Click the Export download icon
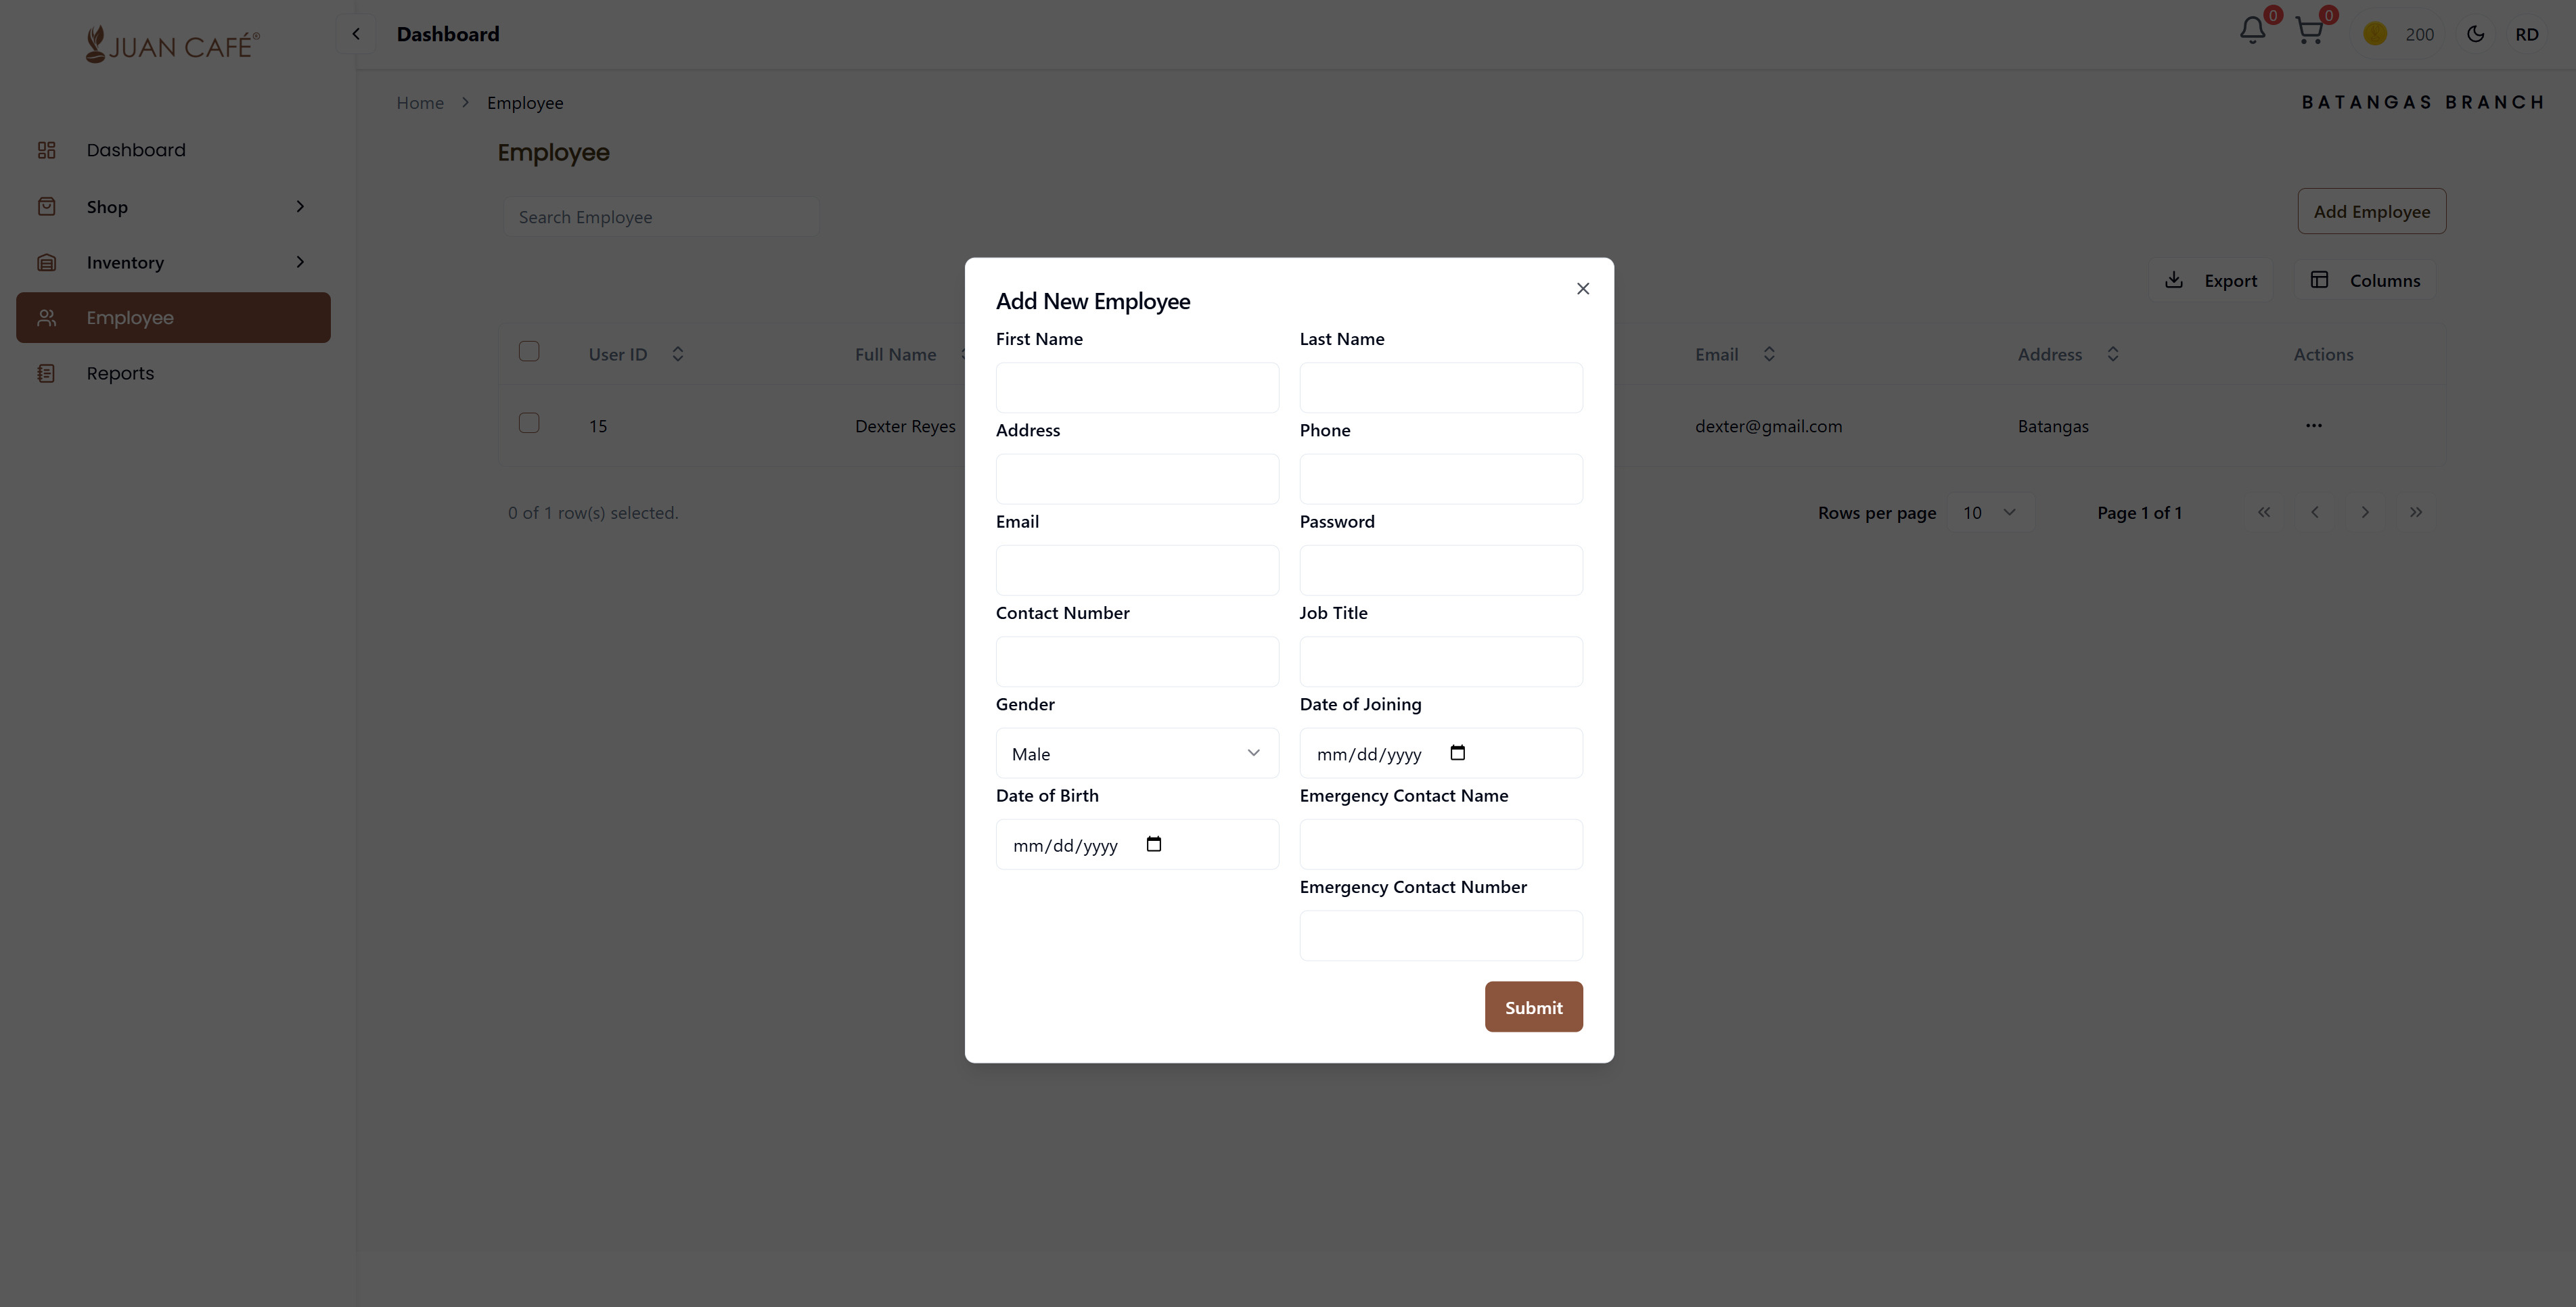 (2173, 280)
